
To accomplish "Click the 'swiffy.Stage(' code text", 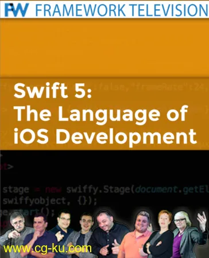I will (100, 190).
